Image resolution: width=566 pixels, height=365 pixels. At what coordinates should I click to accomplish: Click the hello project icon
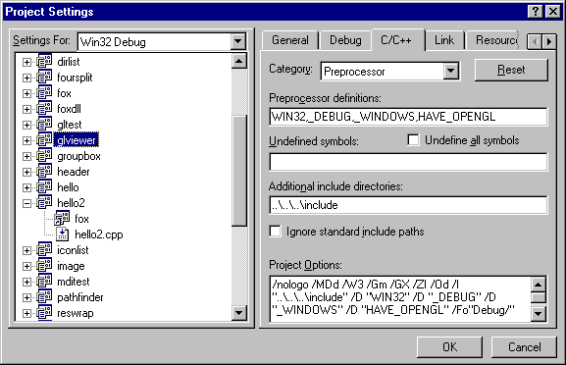44,187
